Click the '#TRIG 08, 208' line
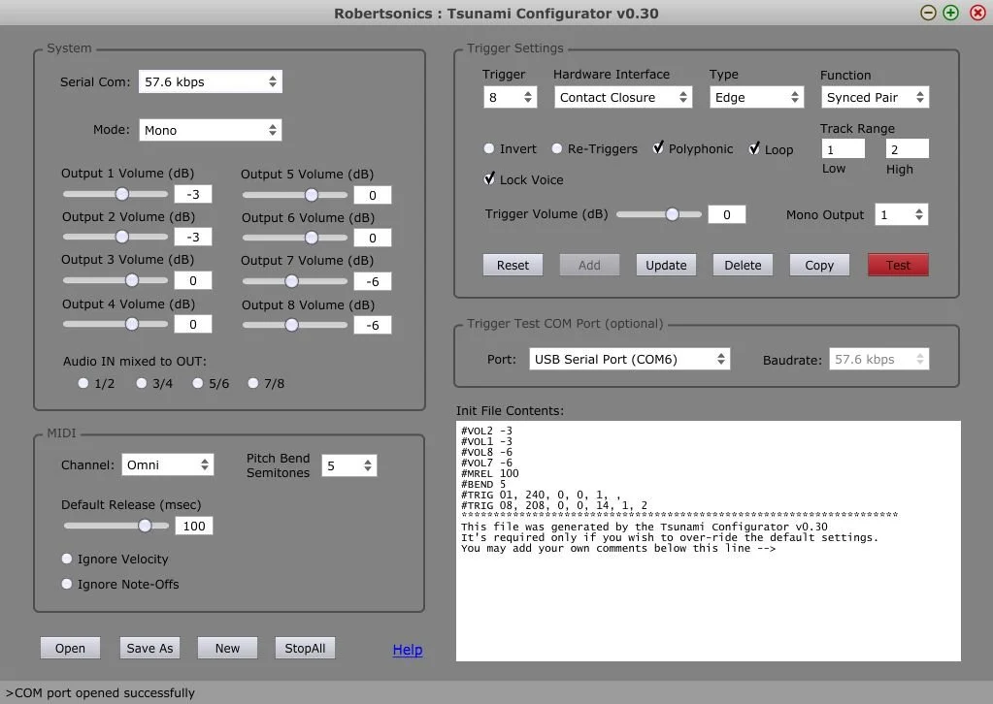 pos(554,505)
